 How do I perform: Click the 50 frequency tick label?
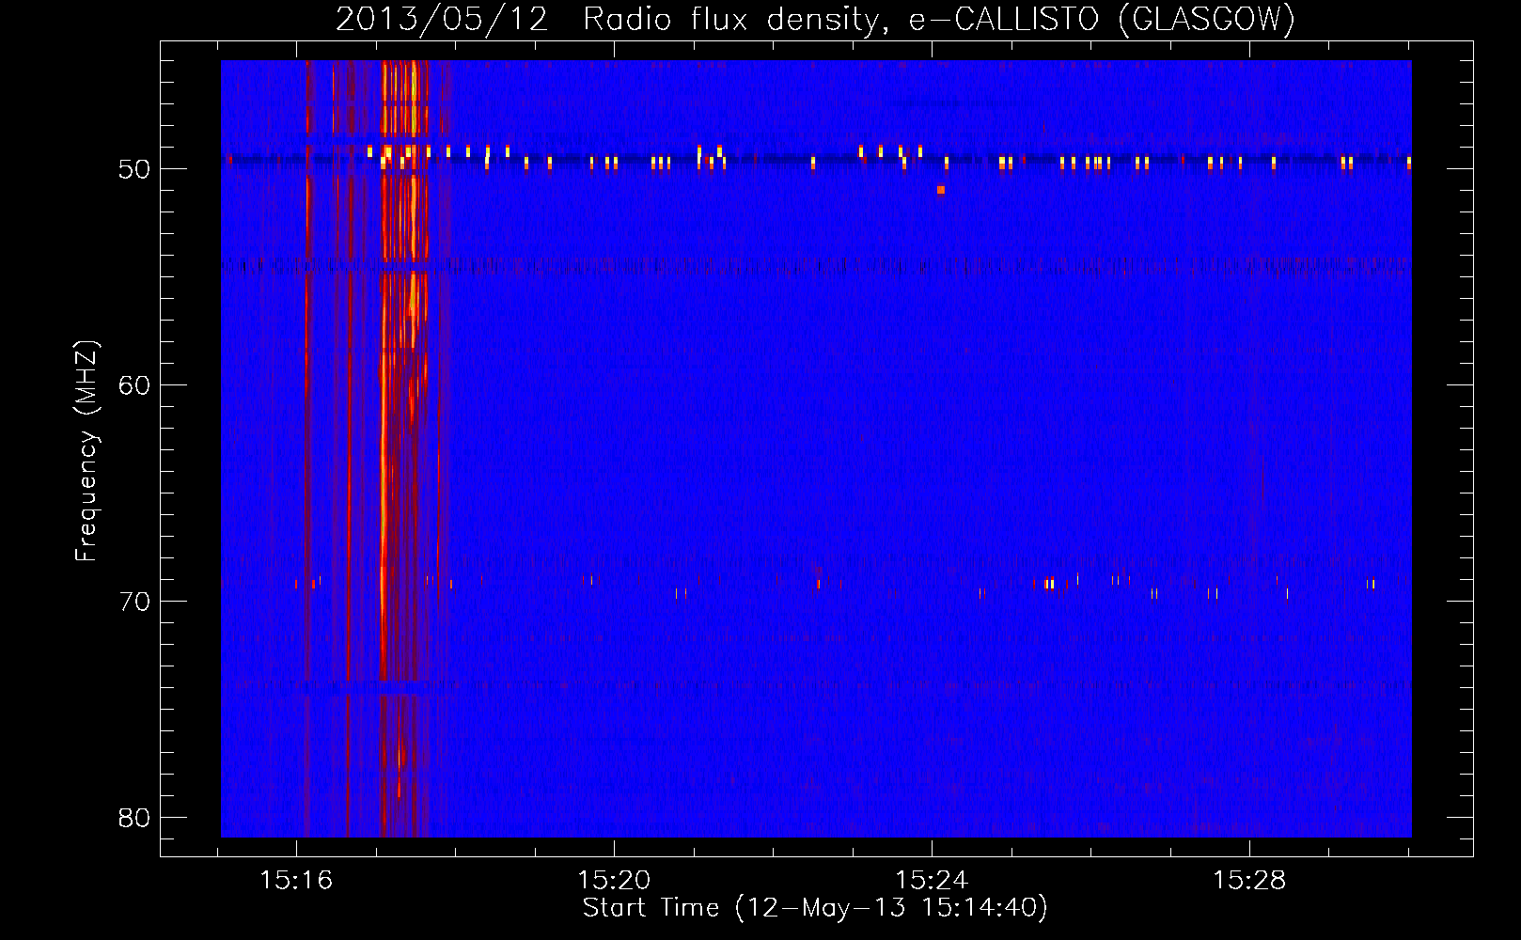coord(134,169)
